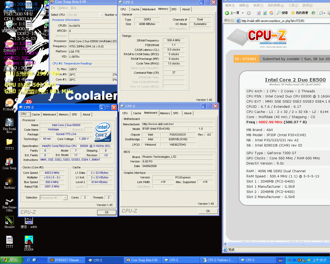Click the Rated FSB 2001.5 MHz value
330x264 pixels.
pos(52,187)
